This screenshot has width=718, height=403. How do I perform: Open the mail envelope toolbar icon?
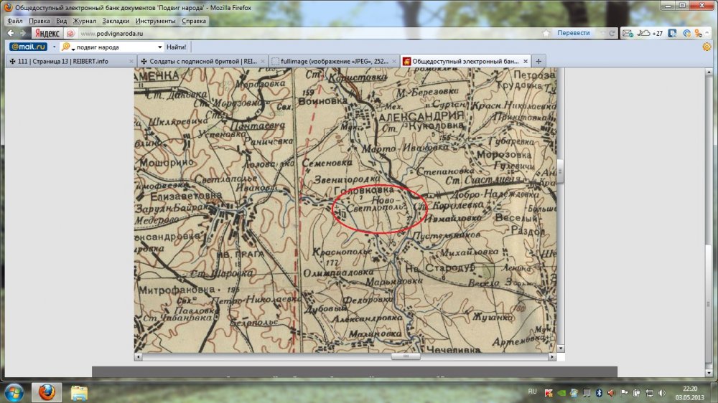pos(628,33)
